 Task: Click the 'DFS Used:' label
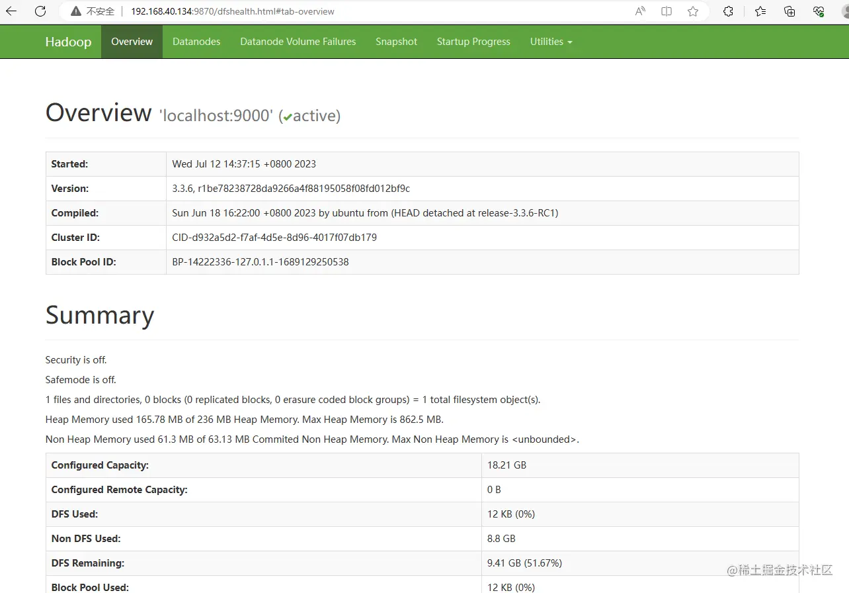pyautogui.click(x=75, y=514)
